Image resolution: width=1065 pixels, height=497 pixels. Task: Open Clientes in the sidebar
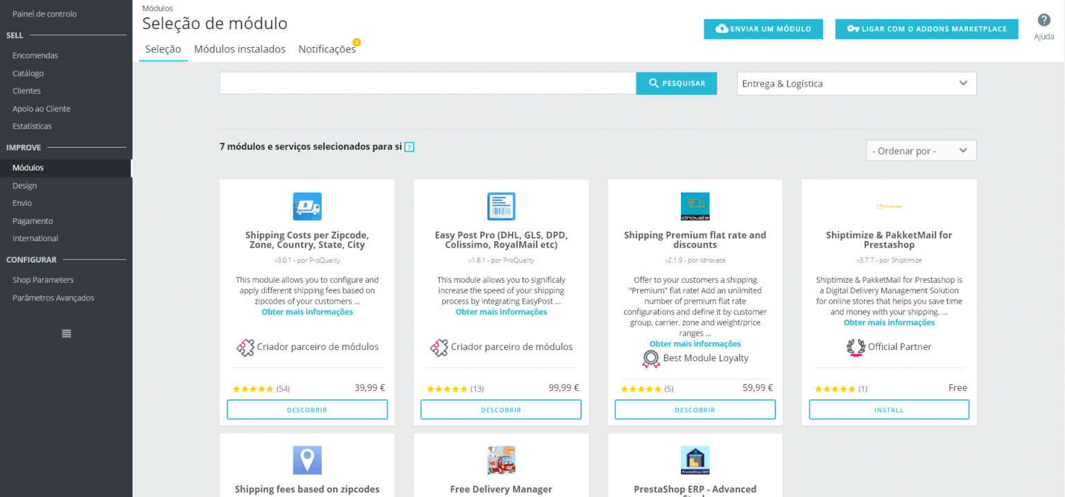(x=26, y=91)
